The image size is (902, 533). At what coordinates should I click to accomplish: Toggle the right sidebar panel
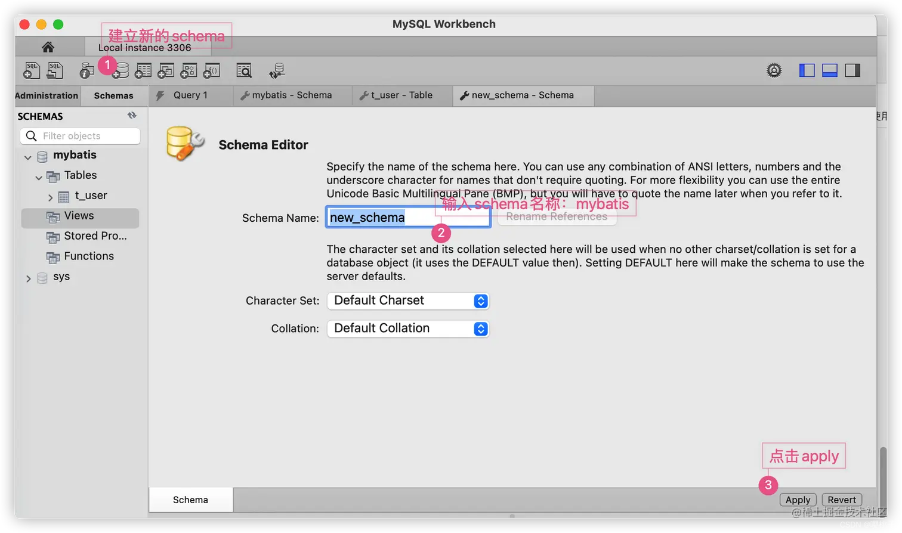853,70
